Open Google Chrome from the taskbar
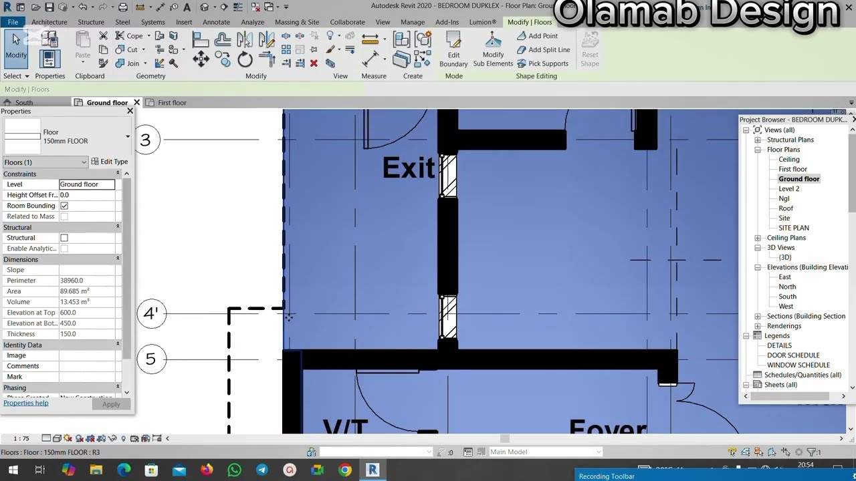This screenshot has width=856, height=481. 345,470
